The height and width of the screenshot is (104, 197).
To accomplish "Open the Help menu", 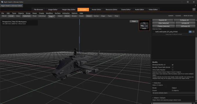I will coord(81,13).
